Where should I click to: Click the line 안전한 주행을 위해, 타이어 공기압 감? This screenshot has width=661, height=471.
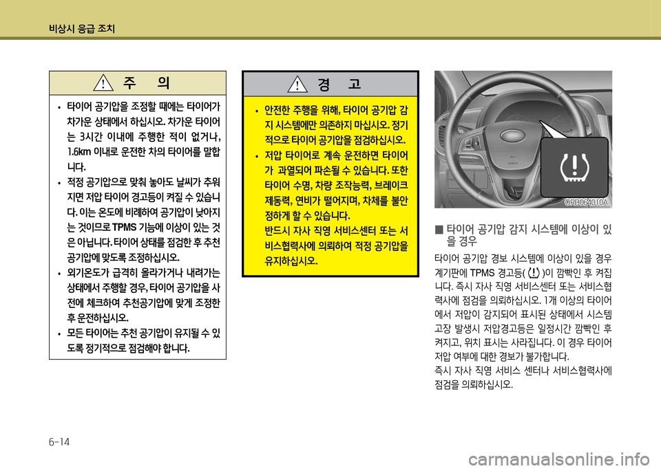(336, 110)
